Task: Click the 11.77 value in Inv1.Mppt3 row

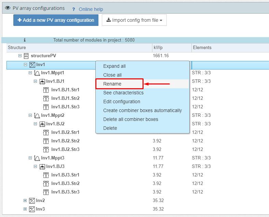Action: coord(158,158)
